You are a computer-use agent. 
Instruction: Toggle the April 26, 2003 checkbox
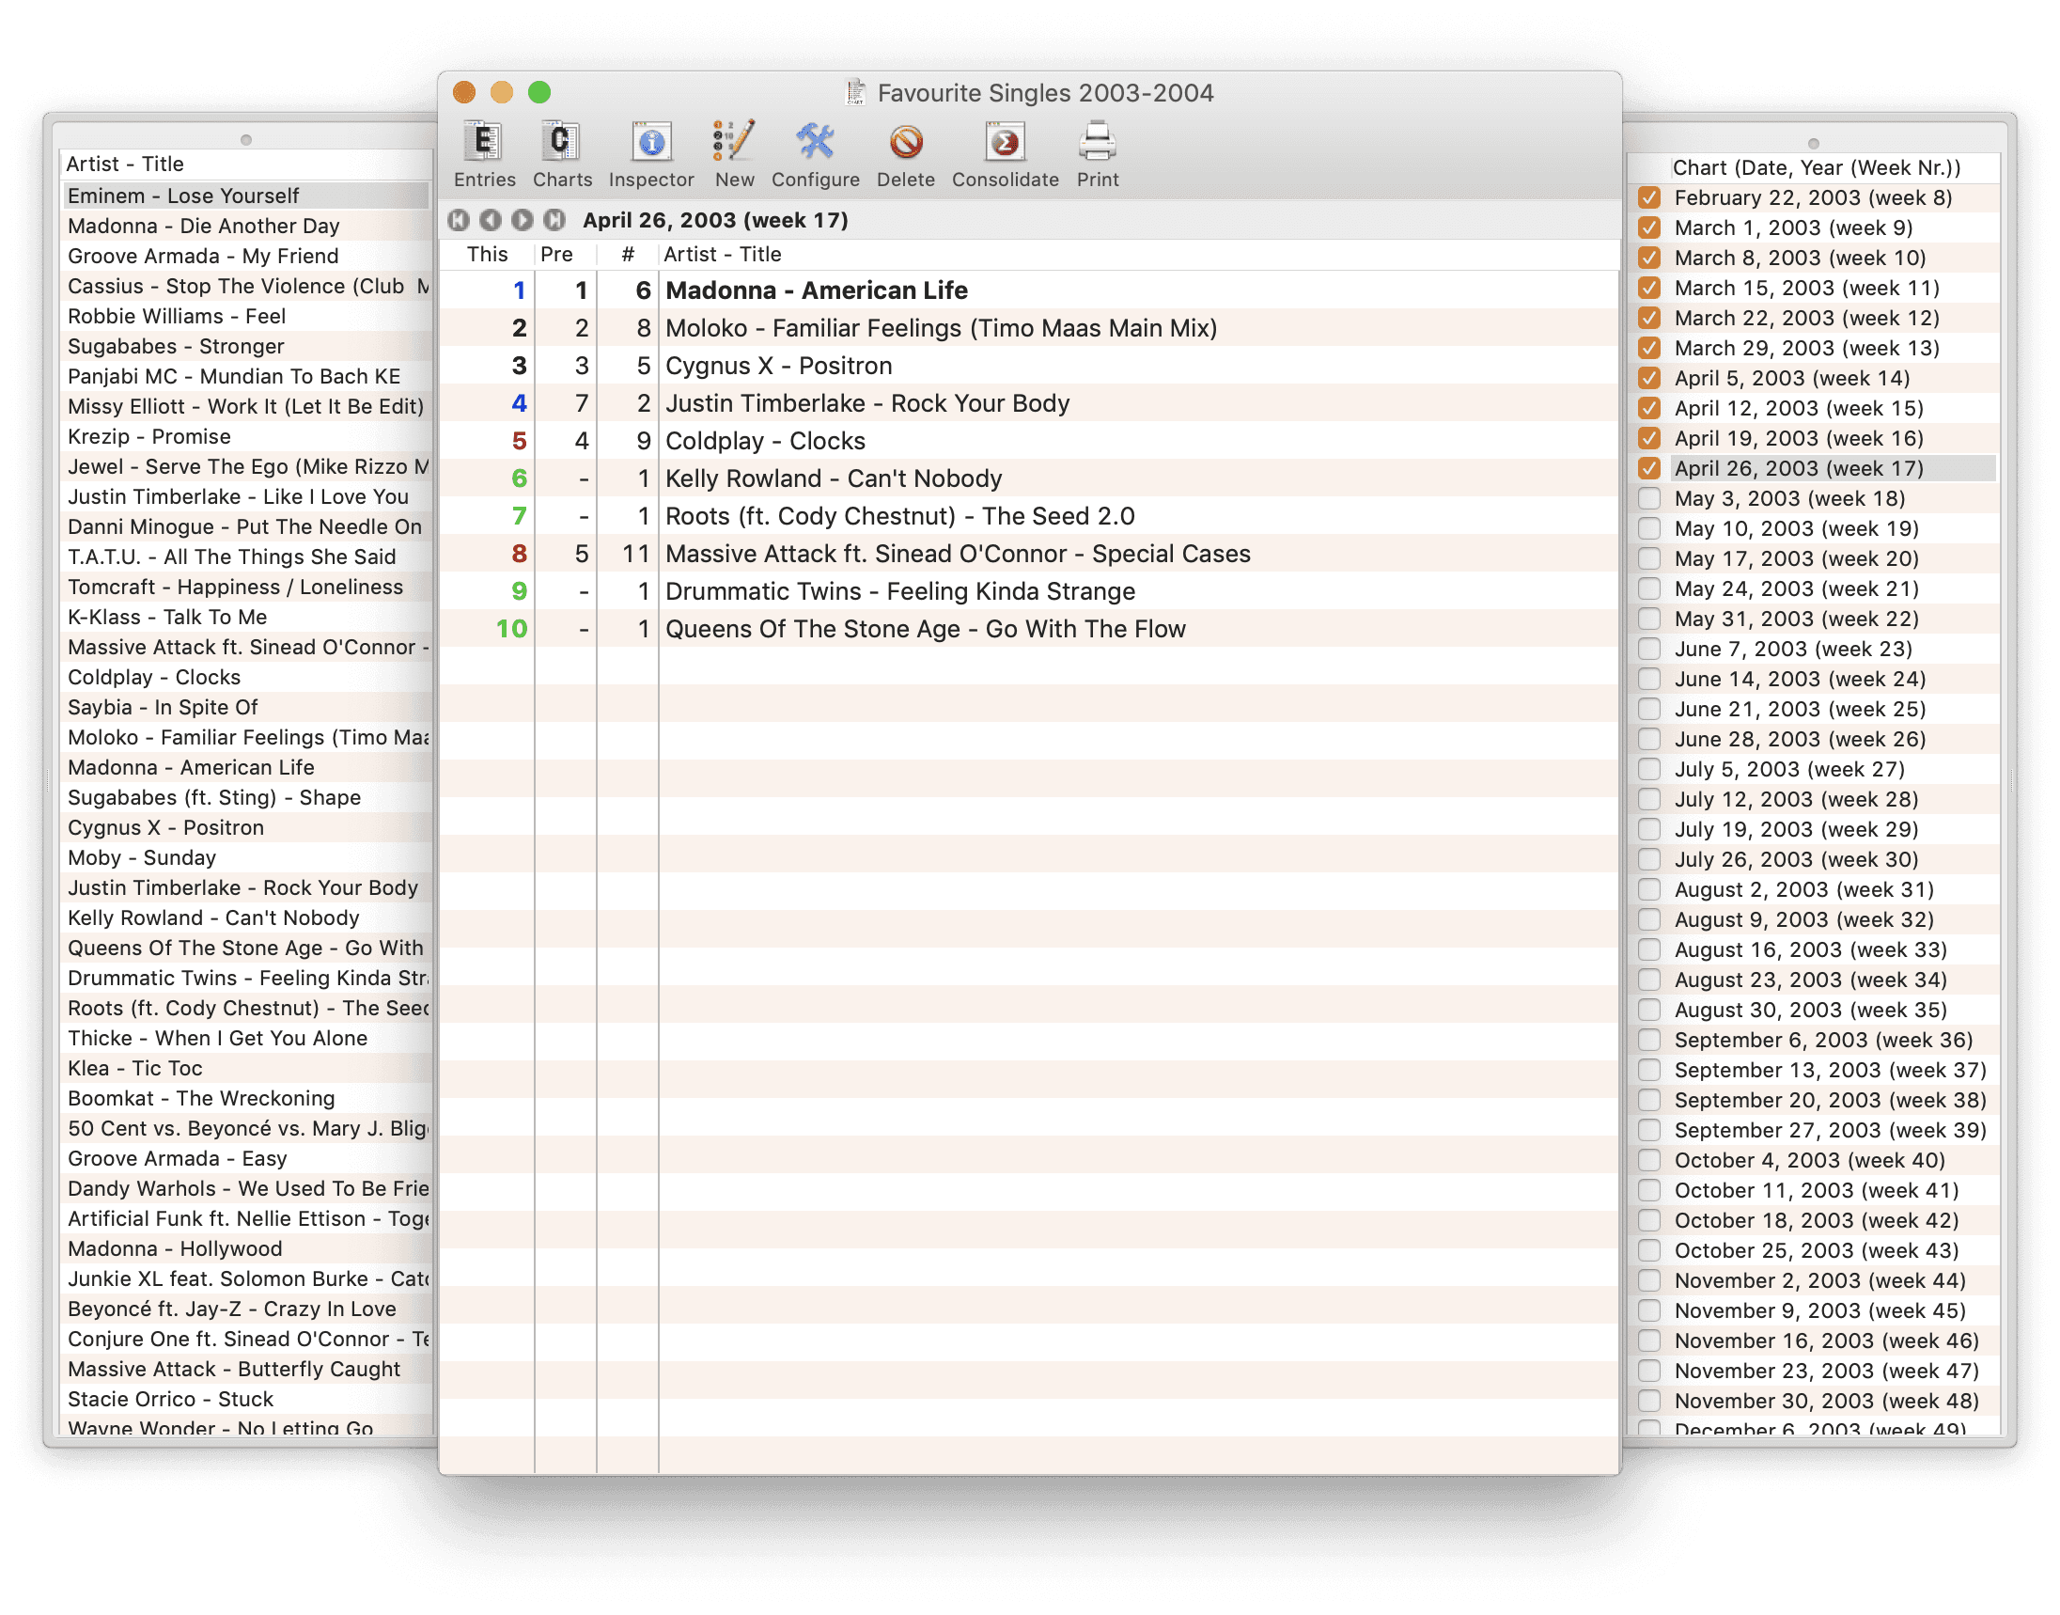[1649, 468]
